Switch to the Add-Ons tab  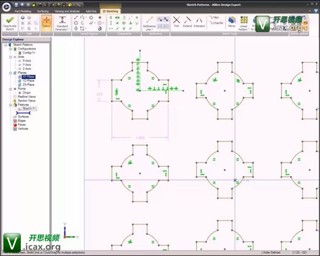coord(91,11)
